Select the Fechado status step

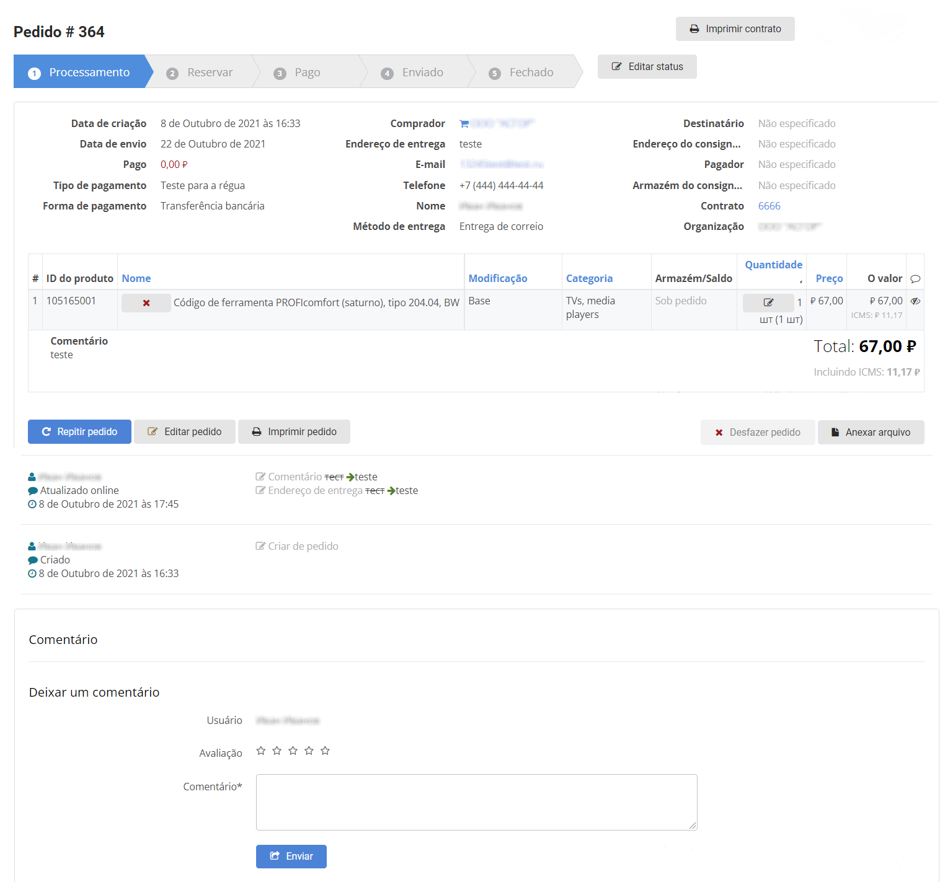tap(521, 73)
